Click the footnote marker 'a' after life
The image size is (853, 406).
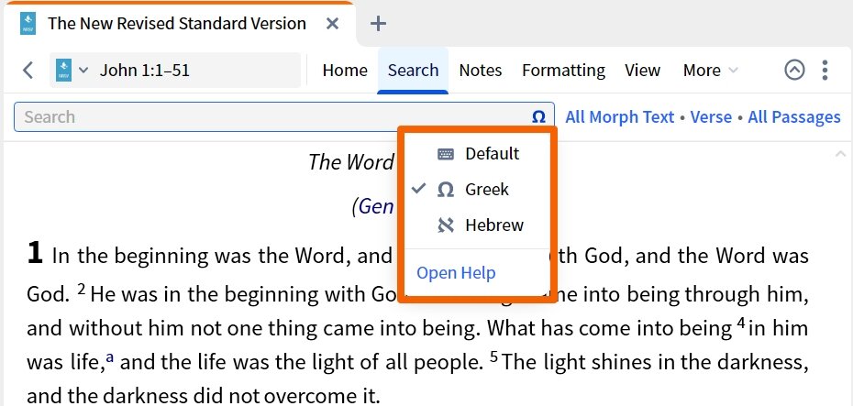click(110, 357)
